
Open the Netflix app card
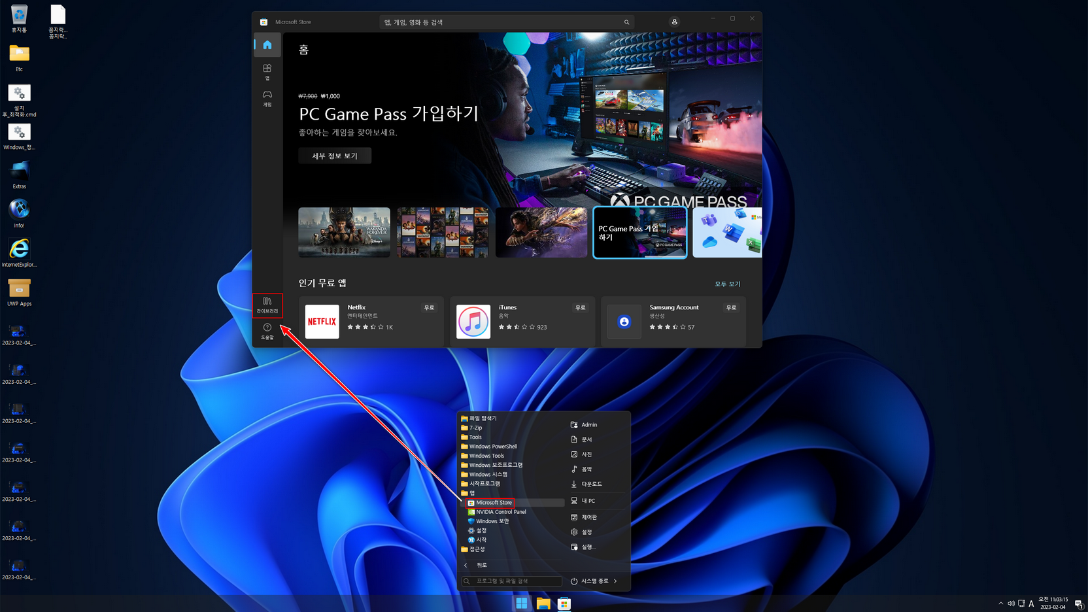pos(371,321)
